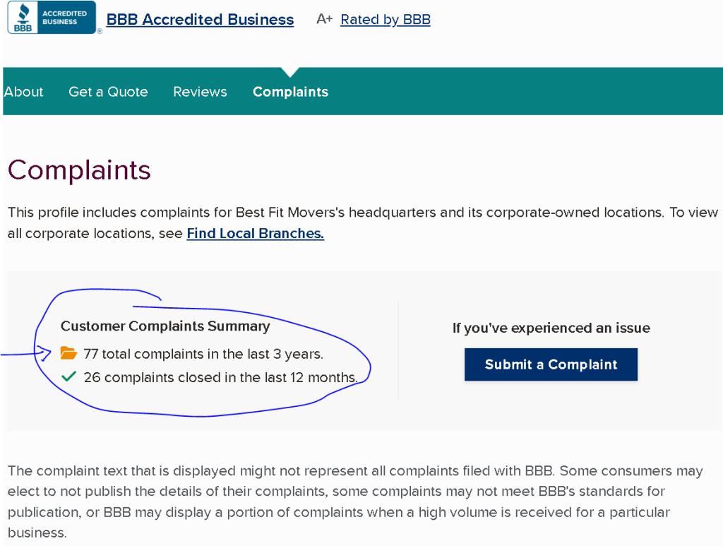Open the Reviews tab

(x=200, y=92)
